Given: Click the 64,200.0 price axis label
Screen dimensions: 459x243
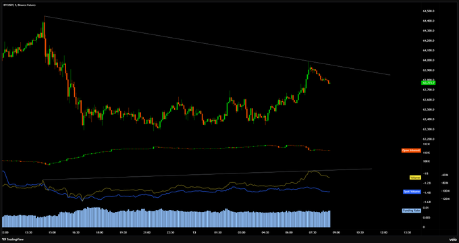Looking at the screenshot, I should pyautogui.click(x=428, y=40).
